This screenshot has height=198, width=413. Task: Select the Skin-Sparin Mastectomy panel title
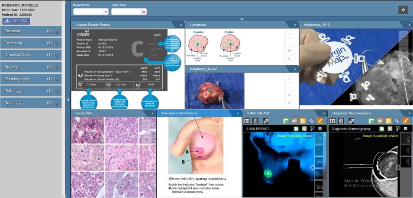[179, 113]
